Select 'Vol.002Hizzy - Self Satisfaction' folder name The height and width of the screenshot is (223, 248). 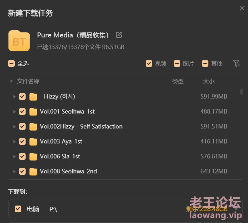pyautogui.click(x=81, y=126)
